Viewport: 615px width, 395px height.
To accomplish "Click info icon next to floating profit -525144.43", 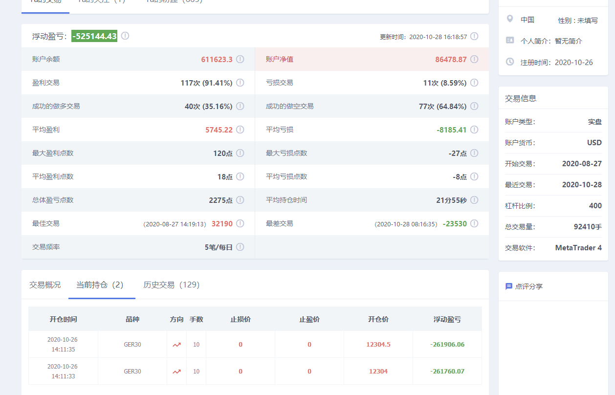I will (125, 36).
